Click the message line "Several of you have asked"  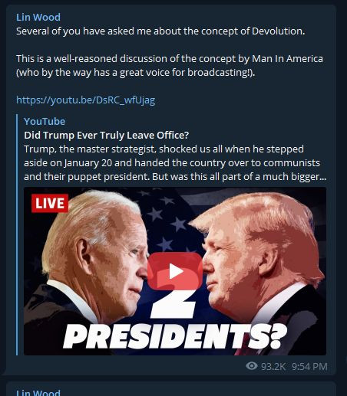click(x=160, y=31)
